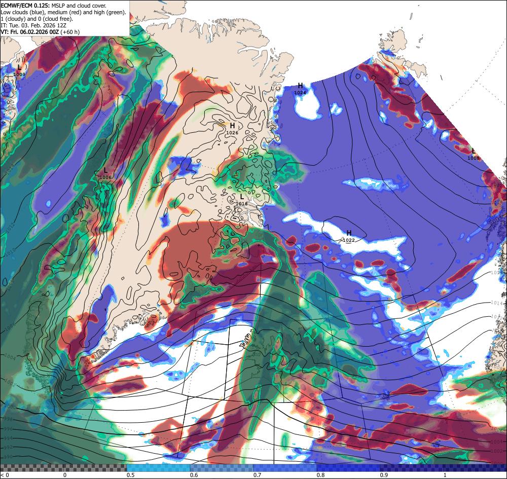
Task: Pick the 0.5–0.6 light blue color bar segment
Action: pyautogui.click(x=158, y=468)
